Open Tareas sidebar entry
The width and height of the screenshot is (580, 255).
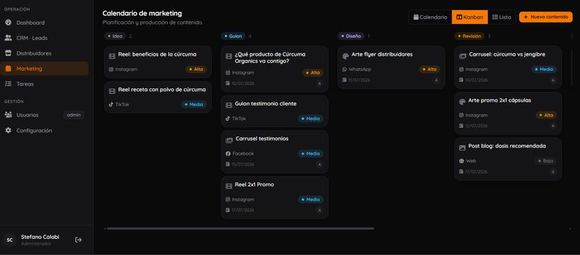point(45,84)
